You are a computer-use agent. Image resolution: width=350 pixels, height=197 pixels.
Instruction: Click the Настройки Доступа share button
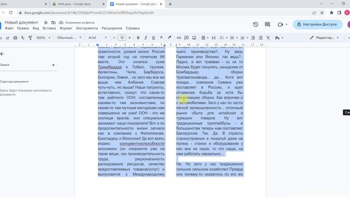pos(318,24)
